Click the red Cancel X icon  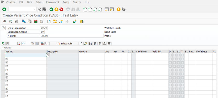click(61, 9)
